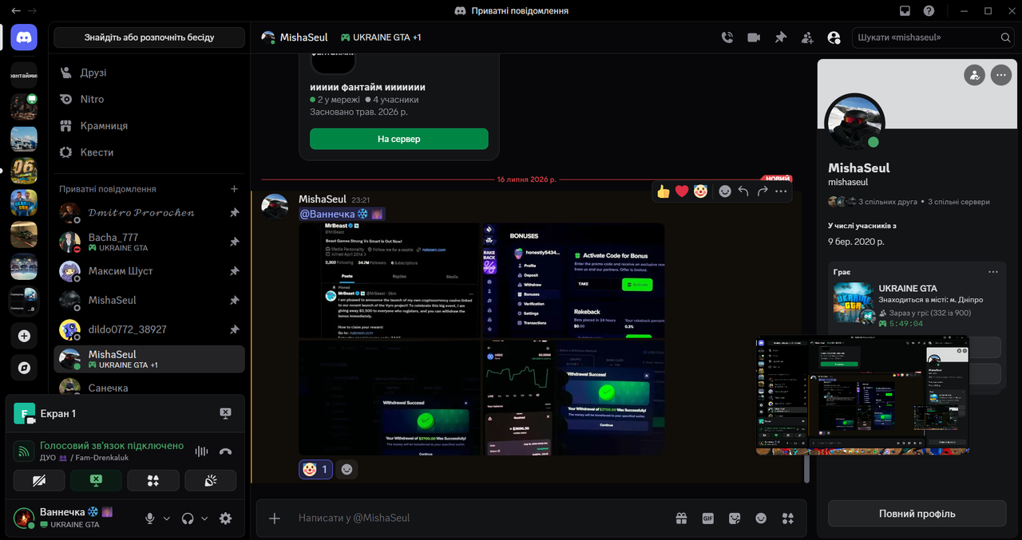Open gift Nitro icon in chat box
Screen dimensions: 1022x540
681,518
